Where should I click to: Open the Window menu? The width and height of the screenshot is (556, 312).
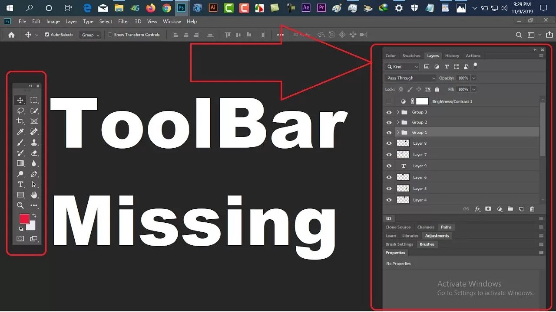[x=172, y=21]
